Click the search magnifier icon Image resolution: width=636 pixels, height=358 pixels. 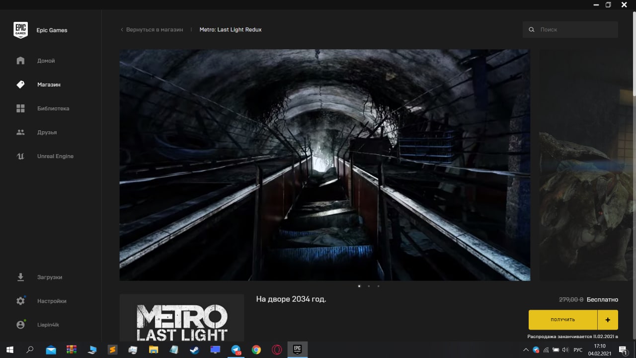coord(532,30)
